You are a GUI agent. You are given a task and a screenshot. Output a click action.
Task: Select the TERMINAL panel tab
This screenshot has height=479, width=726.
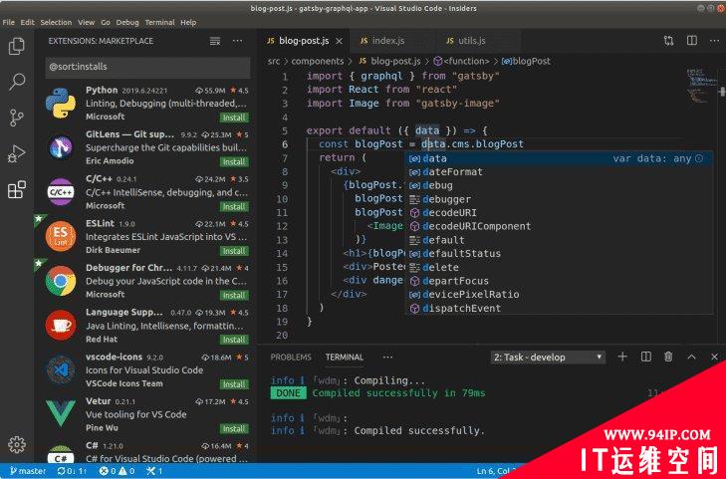point(344,358)
